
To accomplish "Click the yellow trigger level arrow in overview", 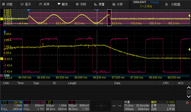I will [189, 16].
